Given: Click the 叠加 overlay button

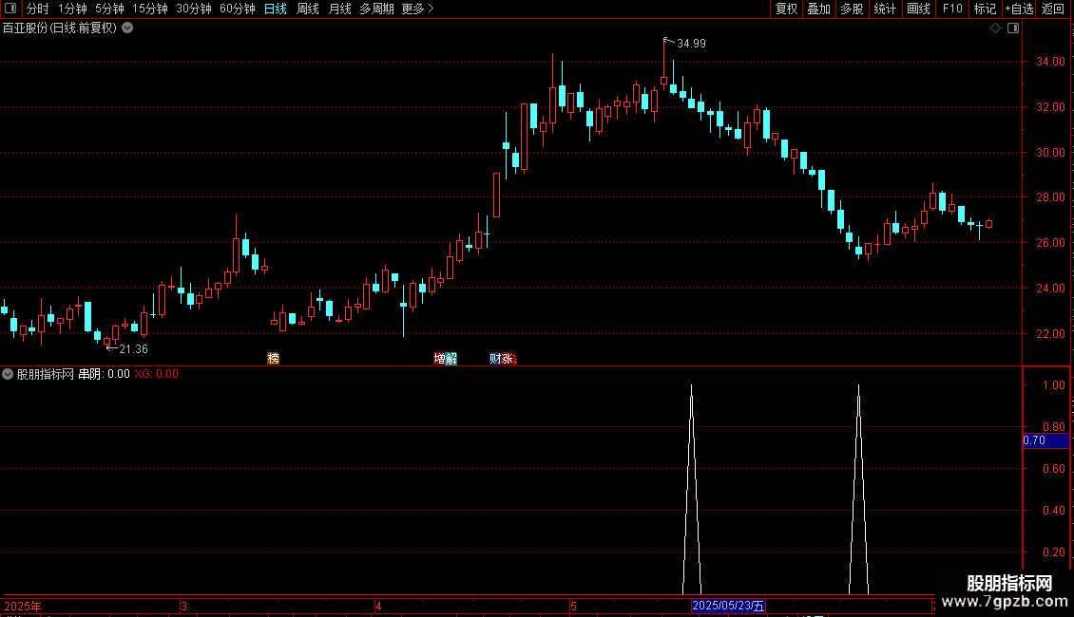Looking at the screenshot, I should coord(818,9).
